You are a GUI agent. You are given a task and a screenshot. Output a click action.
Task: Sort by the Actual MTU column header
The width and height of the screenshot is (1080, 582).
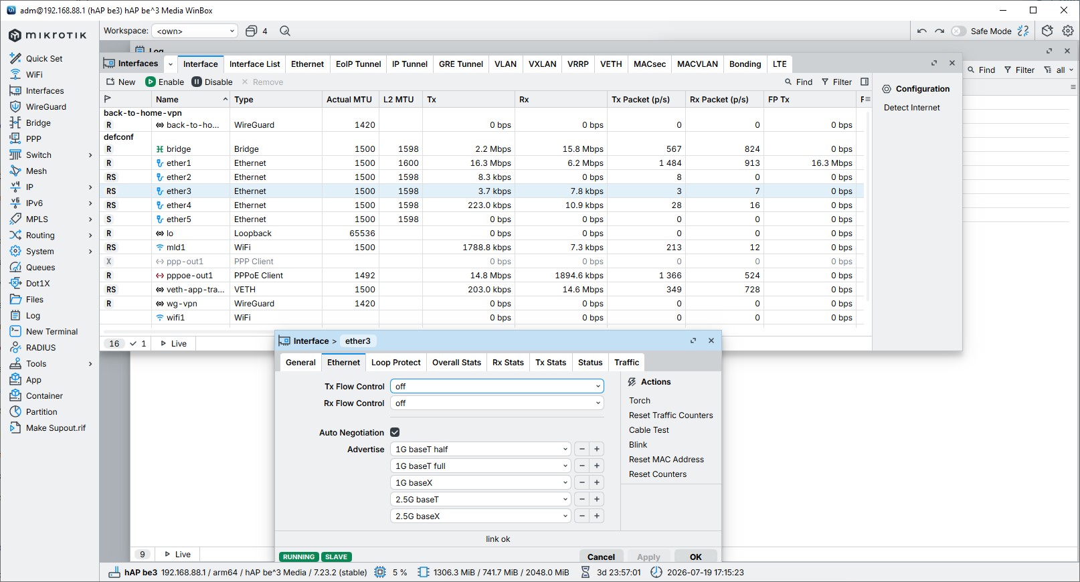349,99
